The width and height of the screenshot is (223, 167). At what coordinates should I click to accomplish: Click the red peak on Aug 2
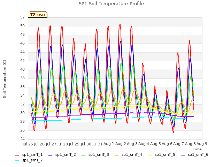pos(120,25)
